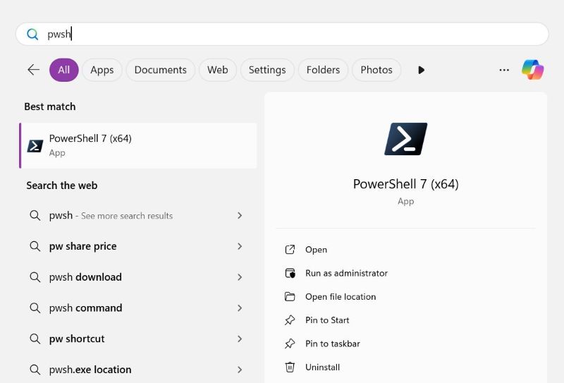Image resolution: width=564 pixels, height=383 pixels.
Task: Click the Open file location folder icon
Action: 290,297
